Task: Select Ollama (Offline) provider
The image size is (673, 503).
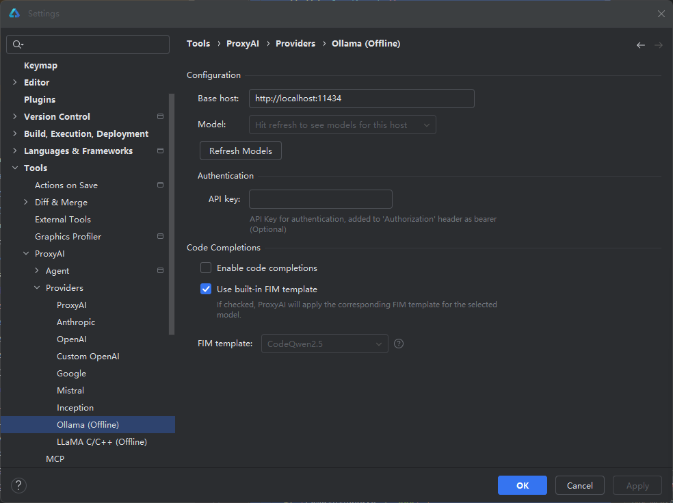Action: tap(88, 425)
